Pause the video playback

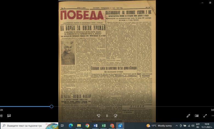coord(107,116)
